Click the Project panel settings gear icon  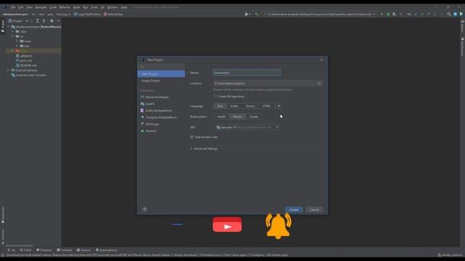[52, 21]
